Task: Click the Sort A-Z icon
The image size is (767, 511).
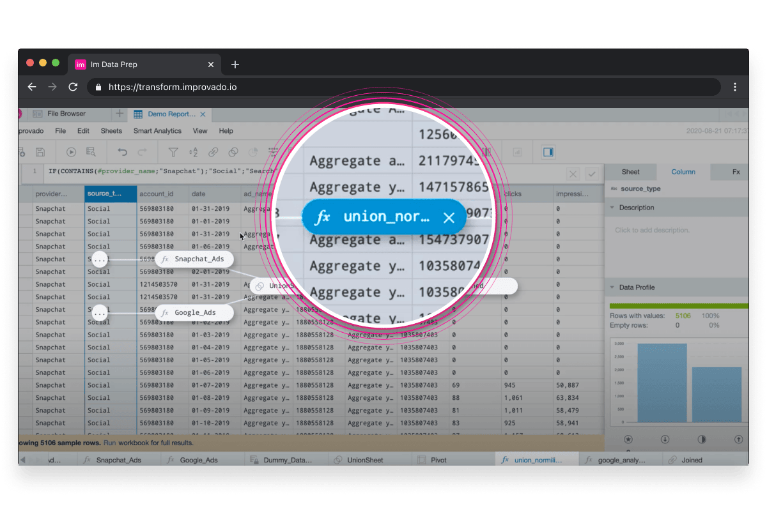Action: (x=194, y=152)
